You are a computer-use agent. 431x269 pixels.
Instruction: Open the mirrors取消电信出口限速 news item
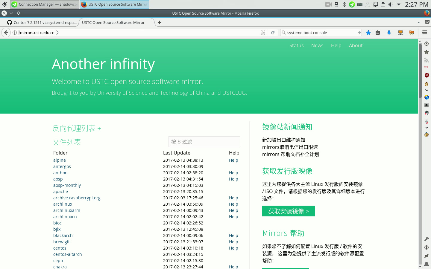pos(290,147)
